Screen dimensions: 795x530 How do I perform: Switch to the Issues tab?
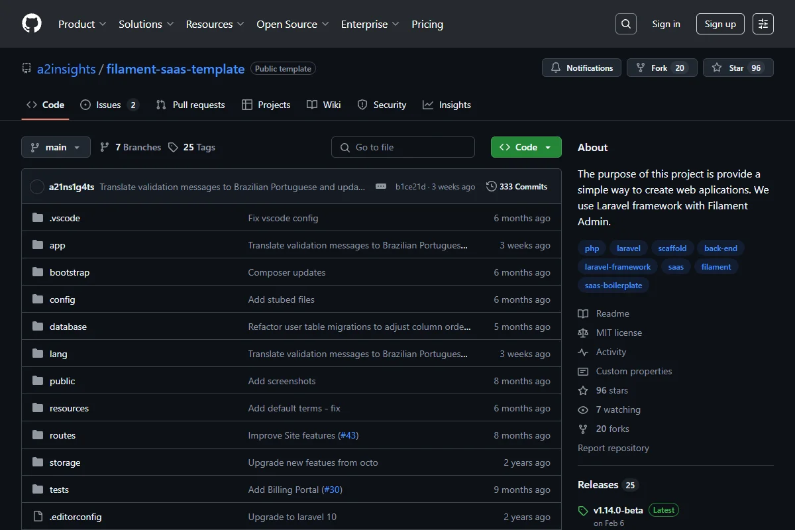click(109, 105)
